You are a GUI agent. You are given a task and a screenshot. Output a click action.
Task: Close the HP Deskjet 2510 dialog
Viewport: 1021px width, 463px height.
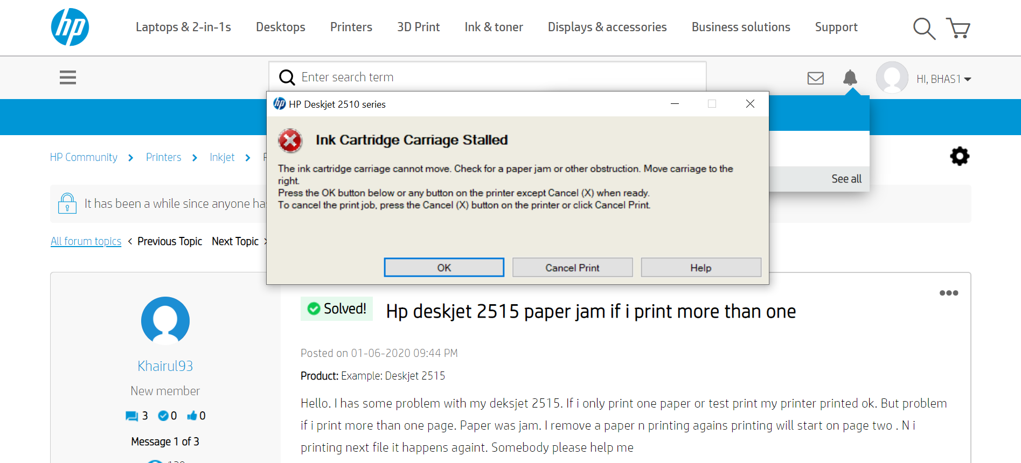pyautogui.click(x=750, y=103)
